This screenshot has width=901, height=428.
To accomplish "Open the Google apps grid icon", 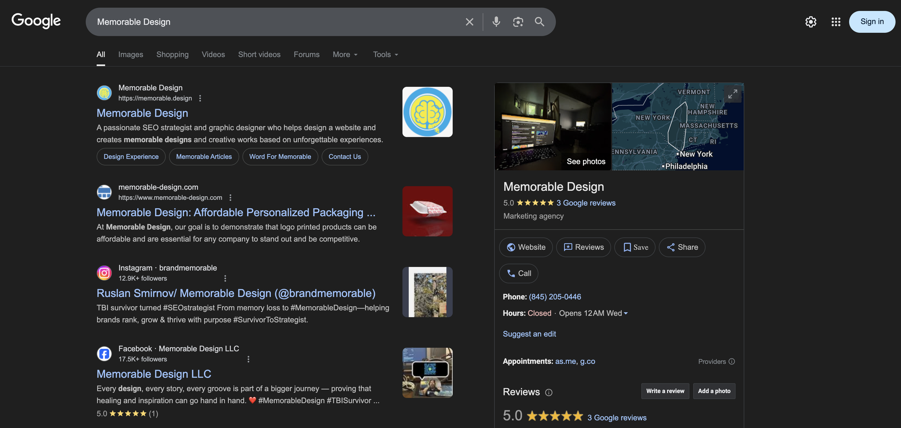I will pyautogui.click(x=836, y=22).
